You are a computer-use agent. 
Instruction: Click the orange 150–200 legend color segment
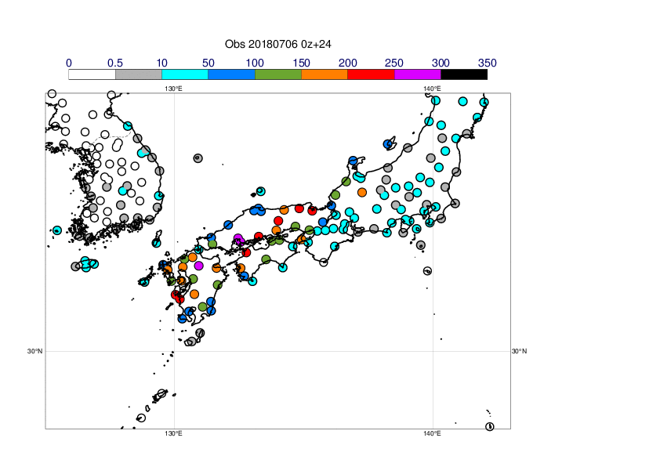click(325, 74)
